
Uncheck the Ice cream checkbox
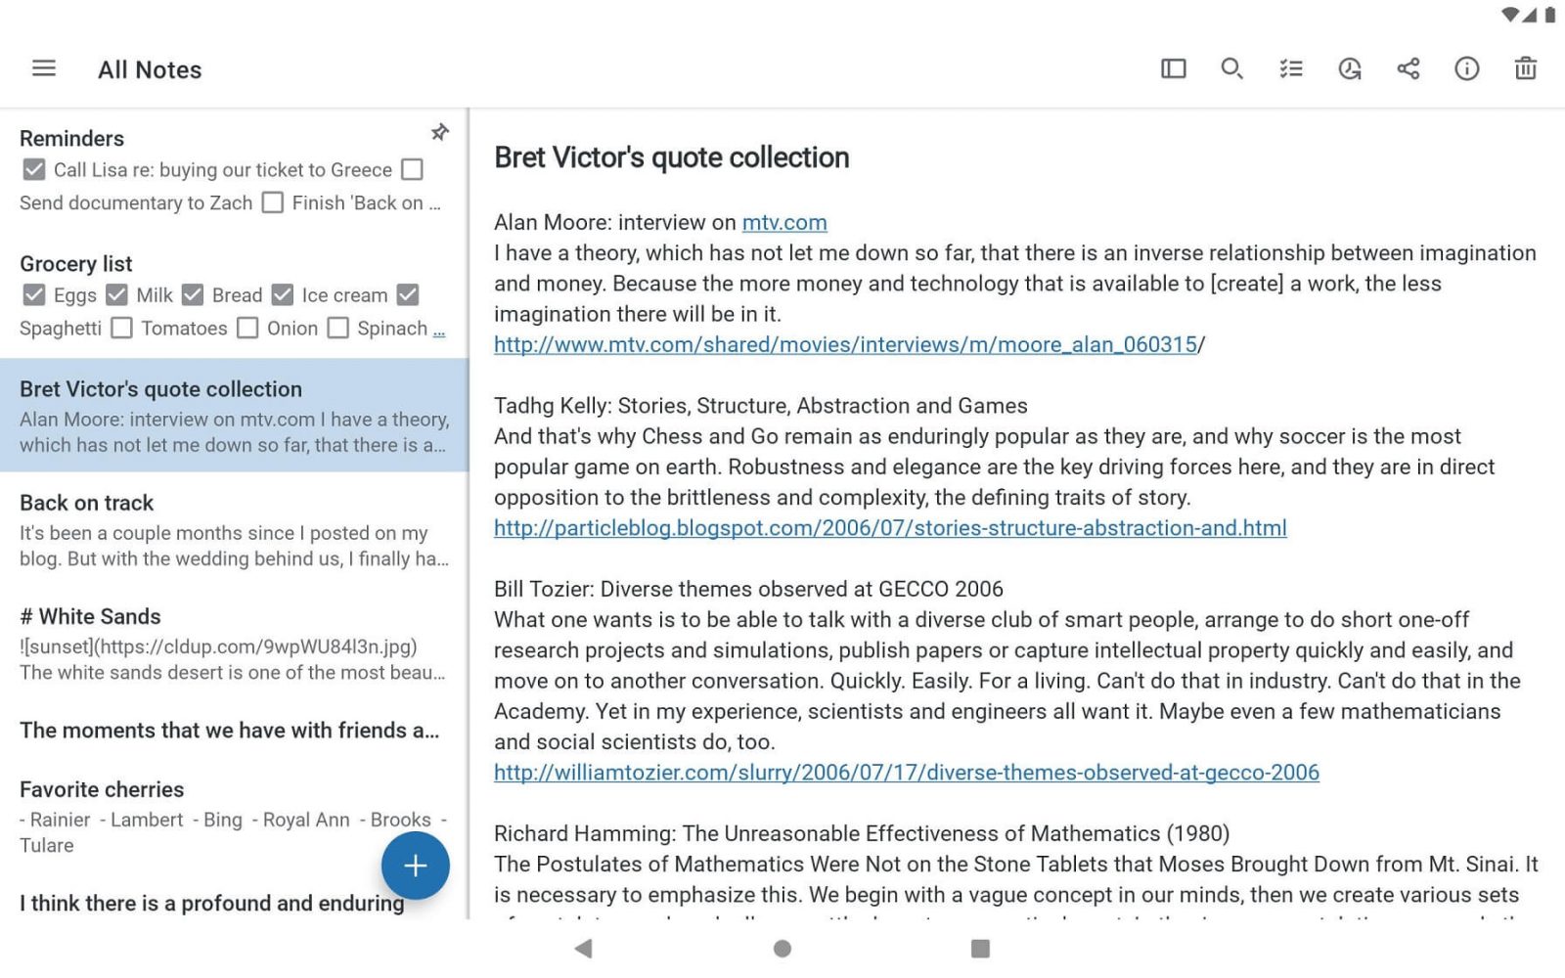283,294
